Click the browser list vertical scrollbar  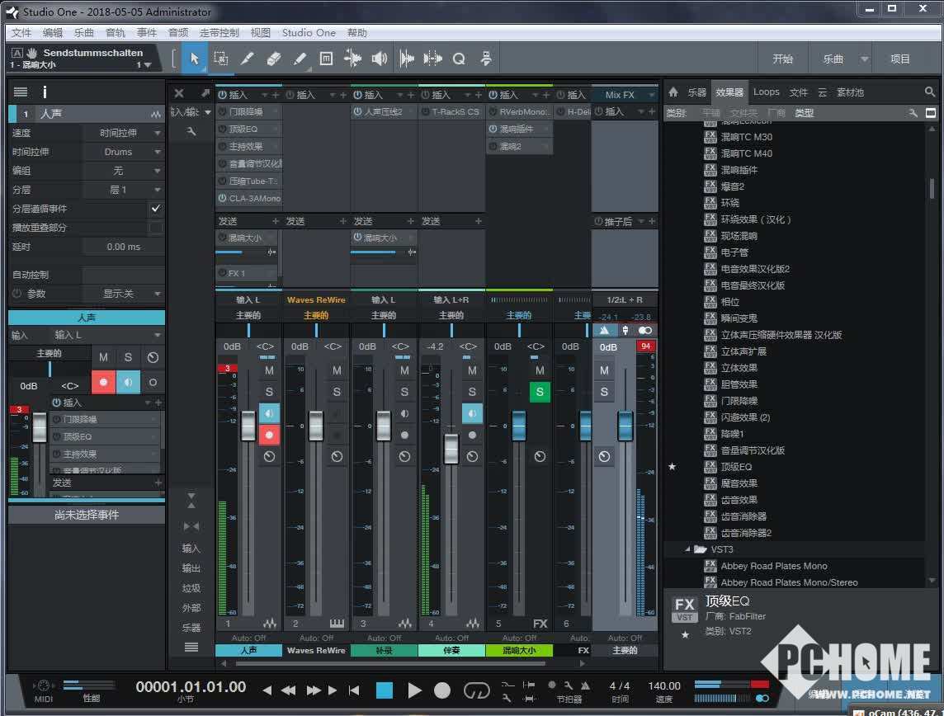(x=932, y=188)
